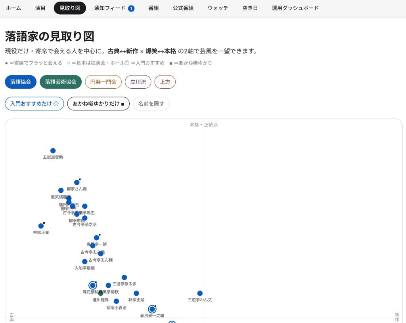The image size is (406, 323).
Task: Show 入門おすすめだけ performers
Action: coord(34,104)
